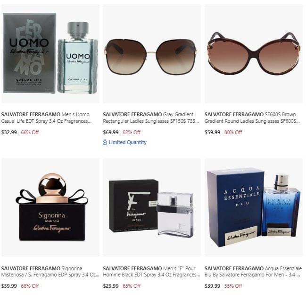Click the Limited Quantity label
Viewport: 306px width, 301px height.
point(128,142)
